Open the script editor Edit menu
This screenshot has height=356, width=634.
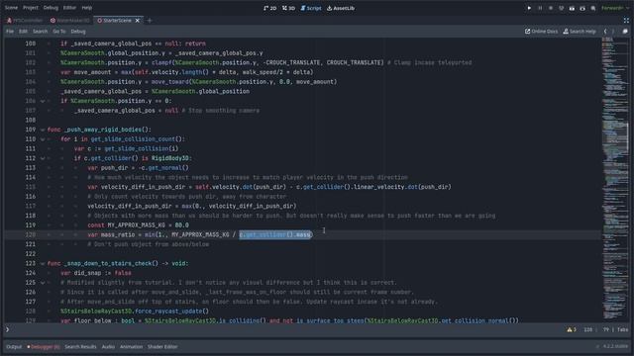pyautogui.click(x=23, y=31)
